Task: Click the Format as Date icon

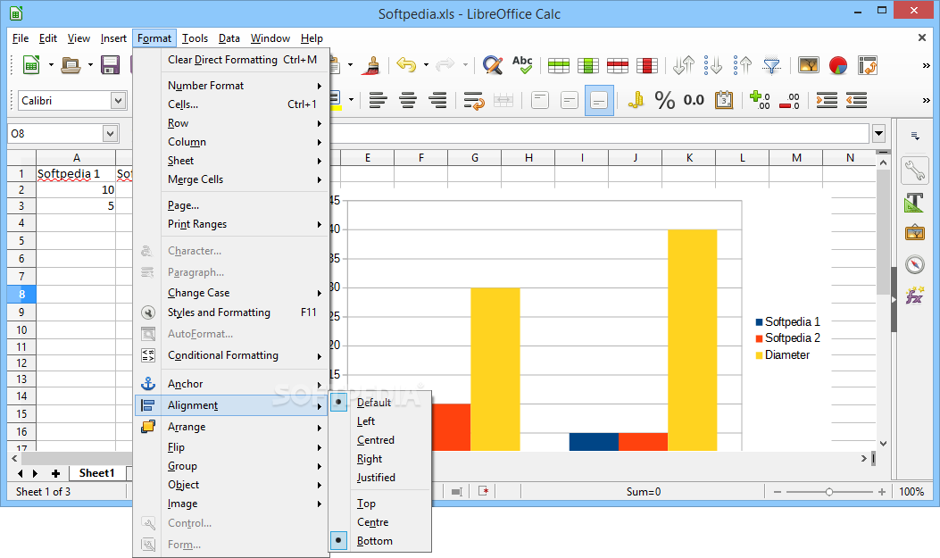Action: pyautogui.click(x=724, y=100)
